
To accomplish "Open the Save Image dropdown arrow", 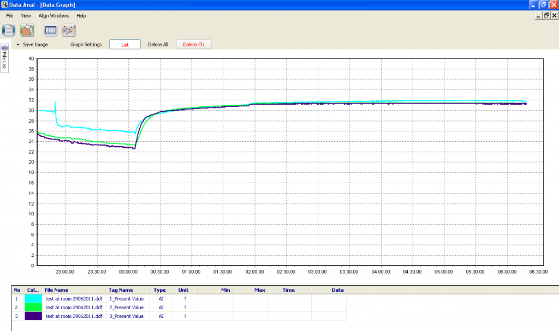I will [x=18, y=45].
